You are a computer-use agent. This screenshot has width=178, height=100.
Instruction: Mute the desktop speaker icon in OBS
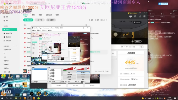coord(88,68)
